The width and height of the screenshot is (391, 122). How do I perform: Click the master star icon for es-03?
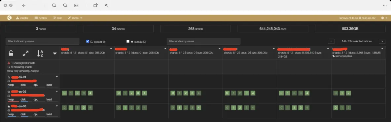[9, 106]
